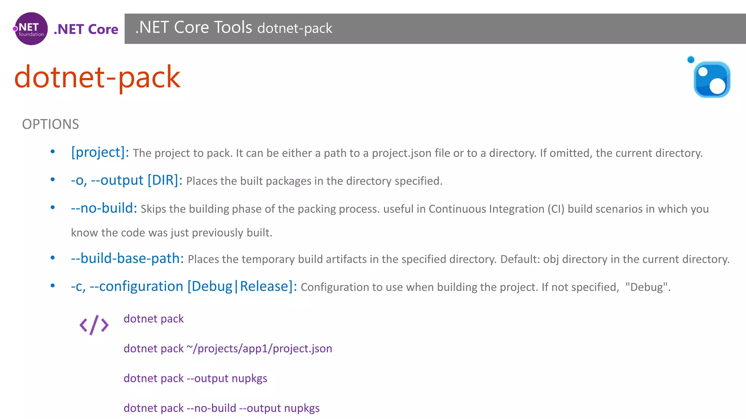This screenshot has width=746, height=419.
Task: Click the '-o, --output [DIR]:' option name
Action: [x=126, y=180]
